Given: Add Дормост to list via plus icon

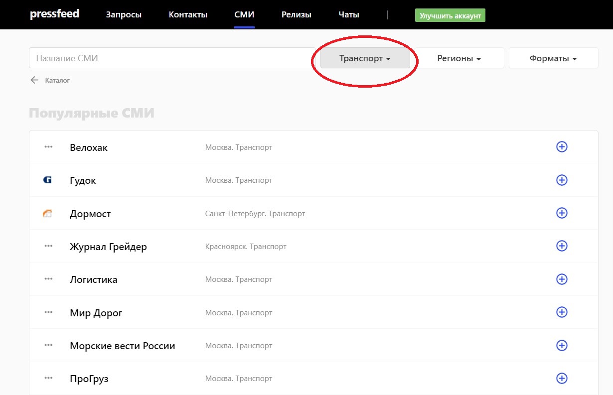Looking at the screenshot, I should tap(562, 213).
